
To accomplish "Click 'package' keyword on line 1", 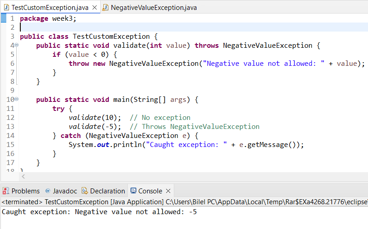I will point(34,18).
